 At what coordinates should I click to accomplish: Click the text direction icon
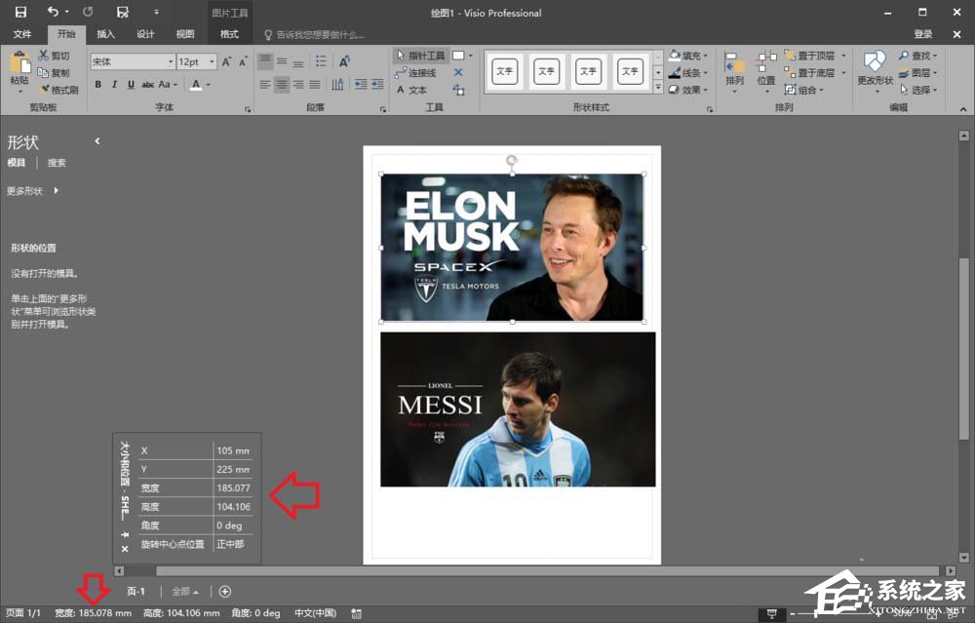(337, 85)
